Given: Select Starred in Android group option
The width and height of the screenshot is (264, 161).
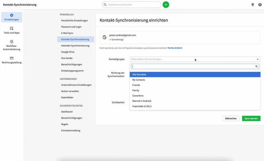Looking at the screenshot, I should pos(142,101).
